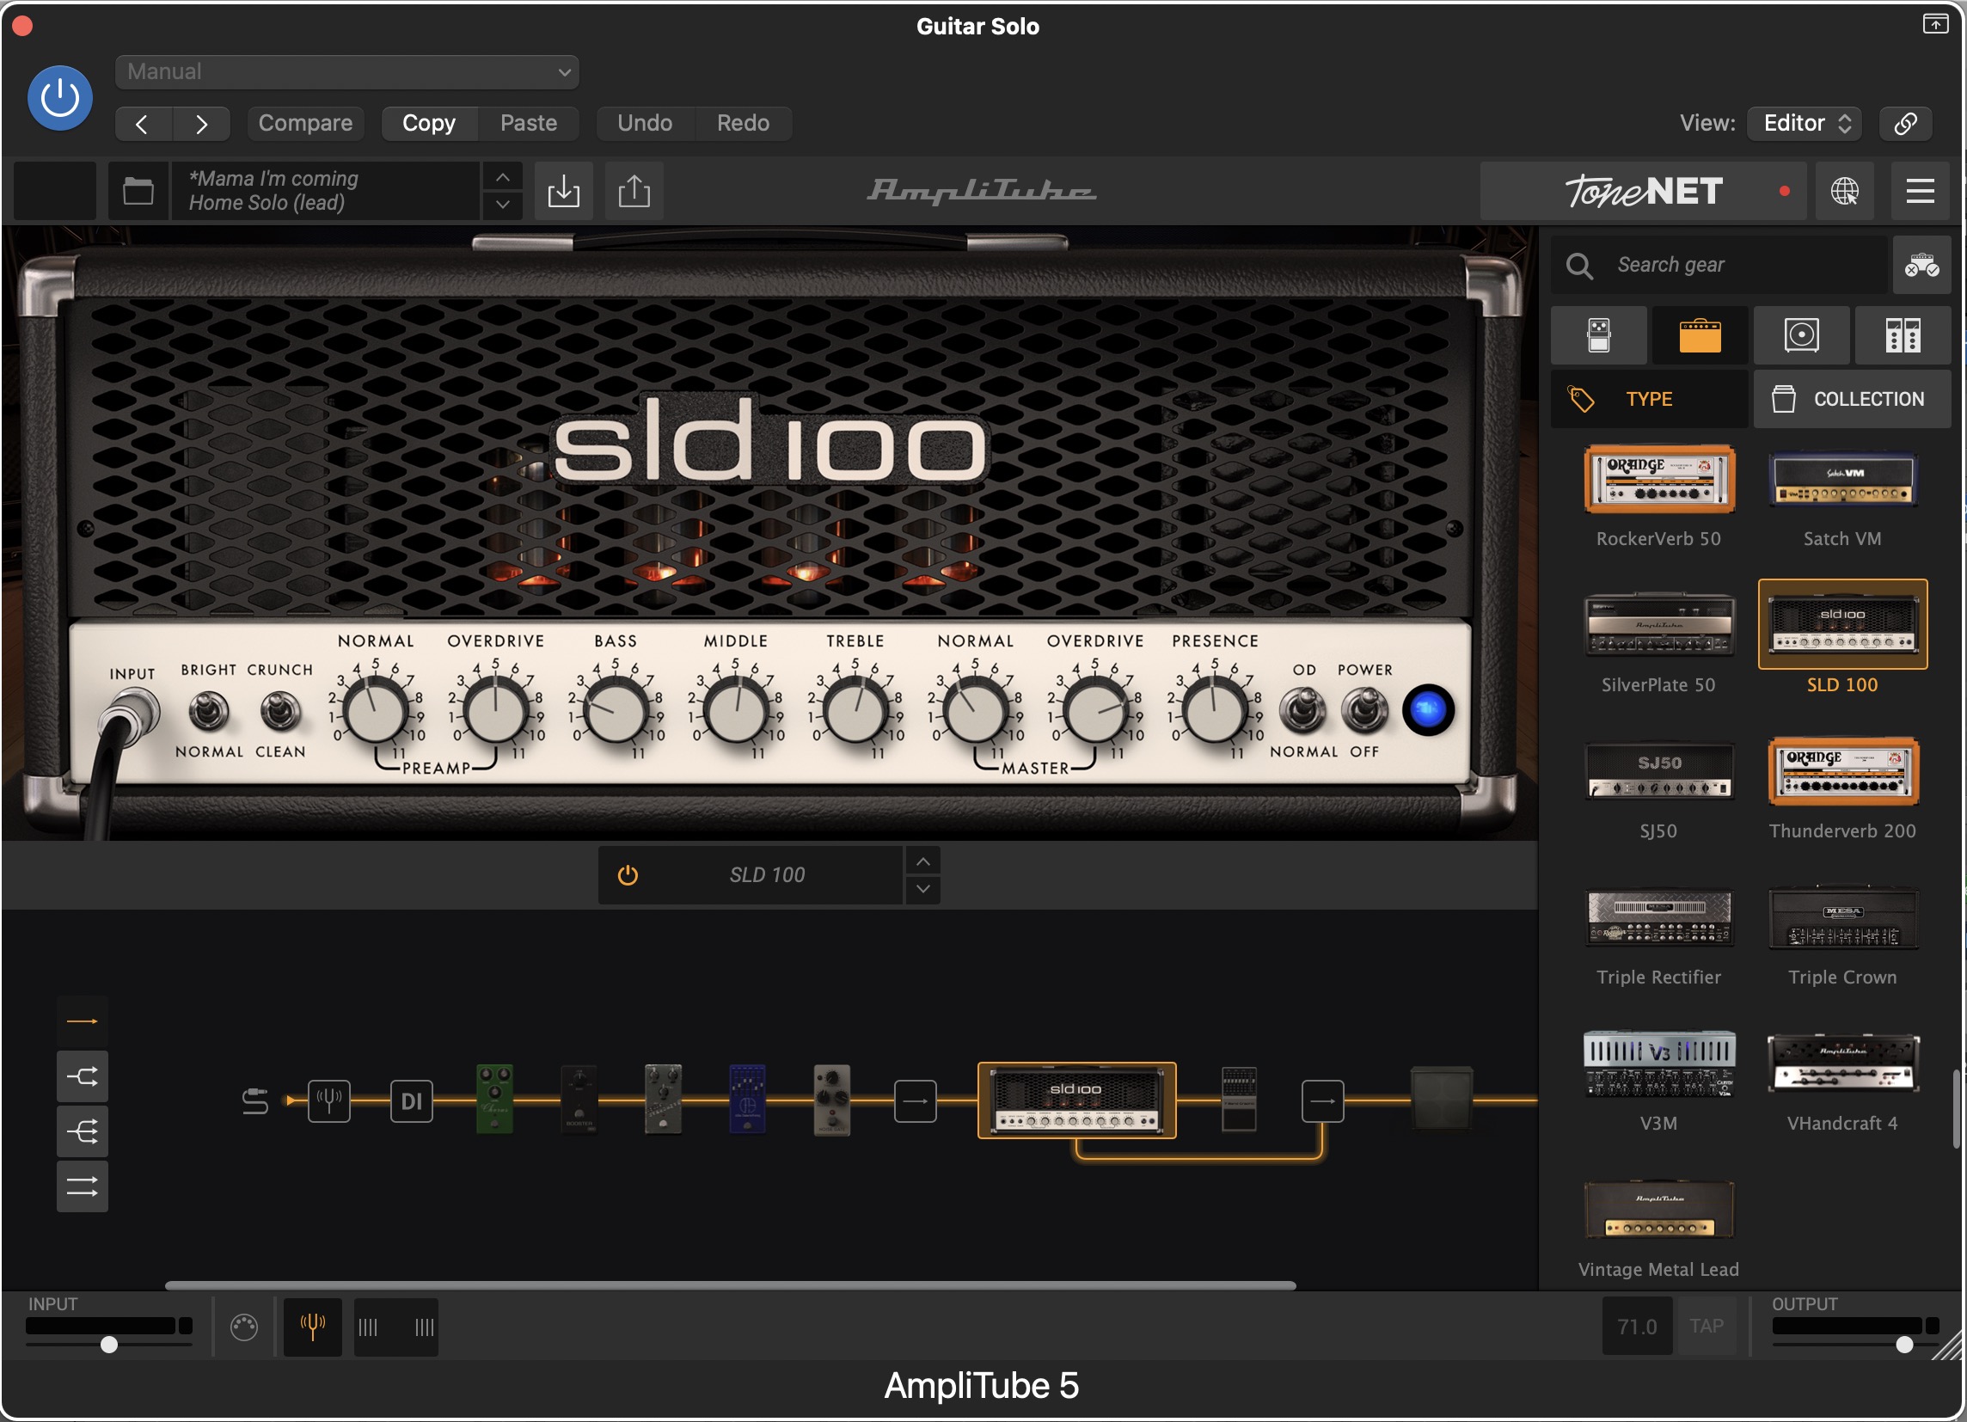Click the TAP tempo button
The height and width of the screenshot is (1422, 1967).
[x=1706, y=1327]
